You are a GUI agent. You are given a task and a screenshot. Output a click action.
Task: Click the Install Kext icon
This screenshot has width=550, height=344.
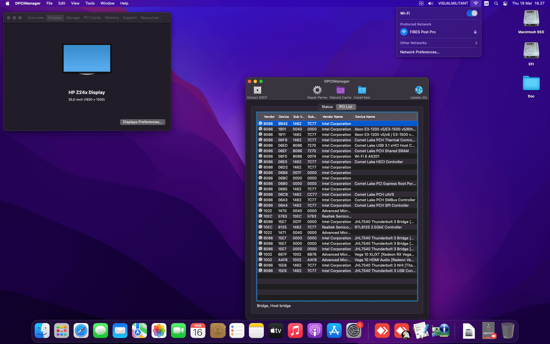pyautogui.click(x=362, y=90)
